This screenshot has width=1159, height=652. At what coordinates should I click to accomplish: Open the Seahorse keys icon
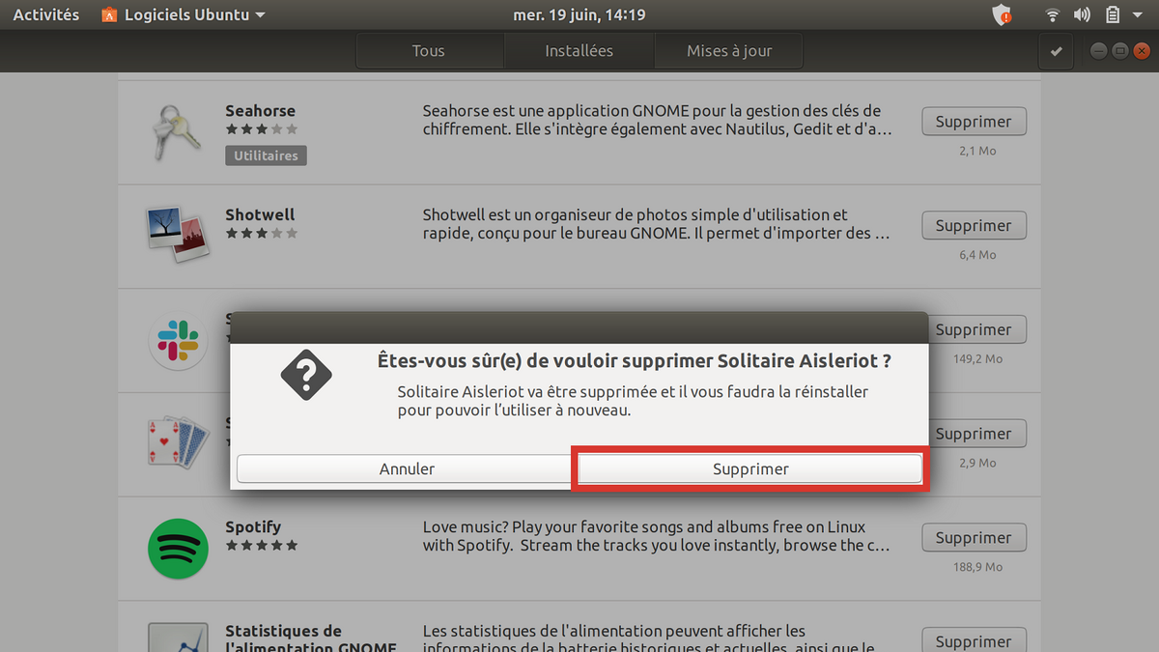[x=179, y=132]
